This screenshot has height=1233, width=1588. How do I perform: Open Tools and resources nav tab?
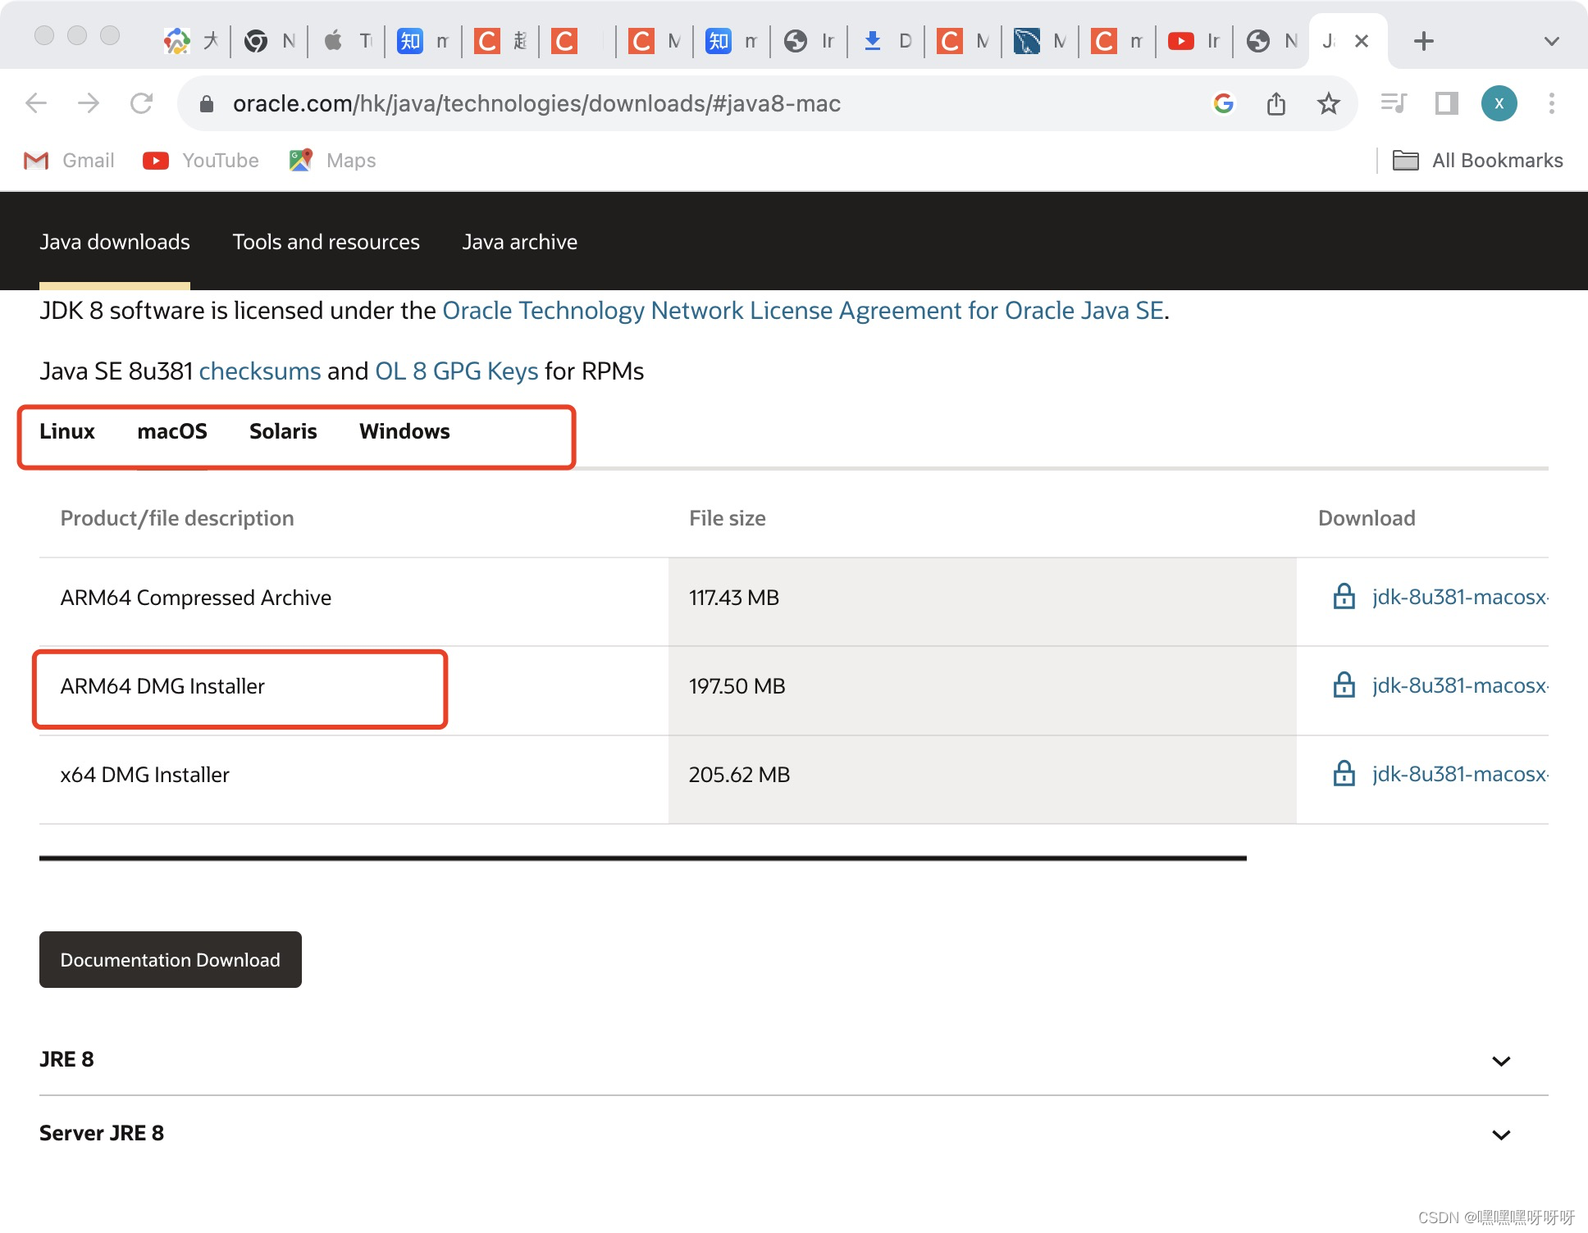(326, 242)
